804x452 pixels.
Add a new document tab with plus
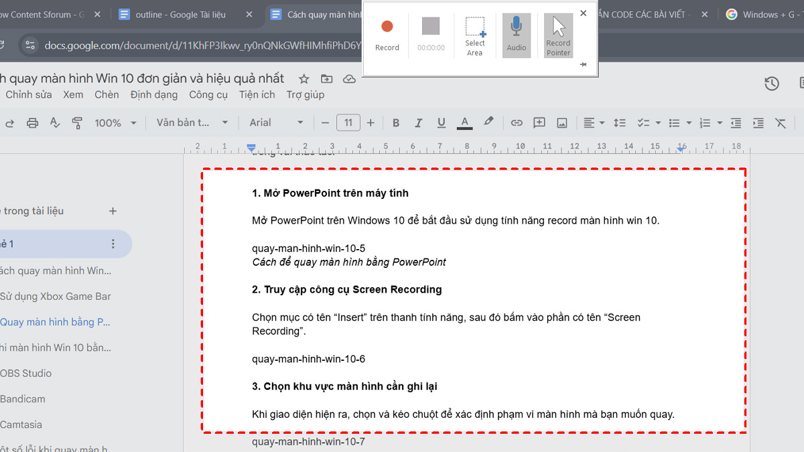[113, 211]
